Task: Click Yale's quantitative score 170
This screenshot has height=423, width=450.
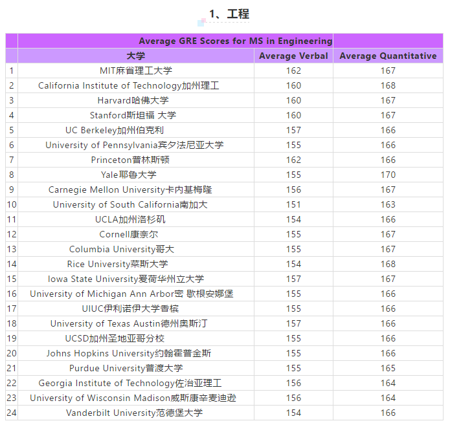Action: tap(388, 175)
